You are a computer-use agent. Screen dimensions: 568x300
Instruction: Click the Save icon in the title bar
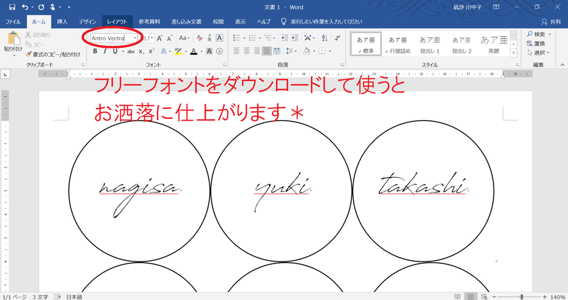[12, 7]
